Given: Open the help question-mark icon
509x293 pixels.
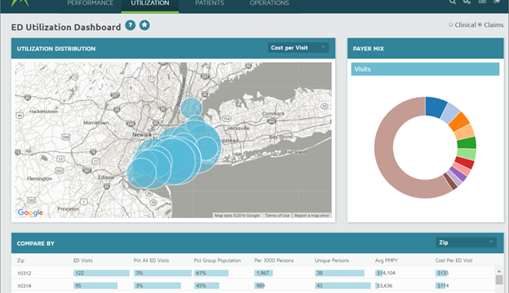Looking at the screenshot, I should point(131,25).
